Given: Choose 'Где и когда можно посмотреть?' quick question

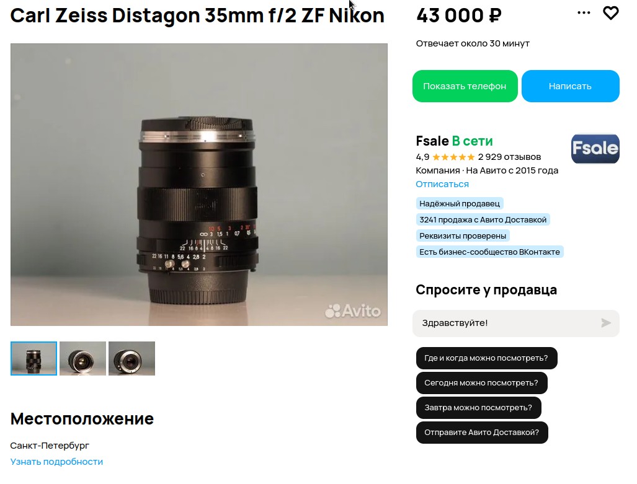Looking at the screenshot, I should (486, 358).
